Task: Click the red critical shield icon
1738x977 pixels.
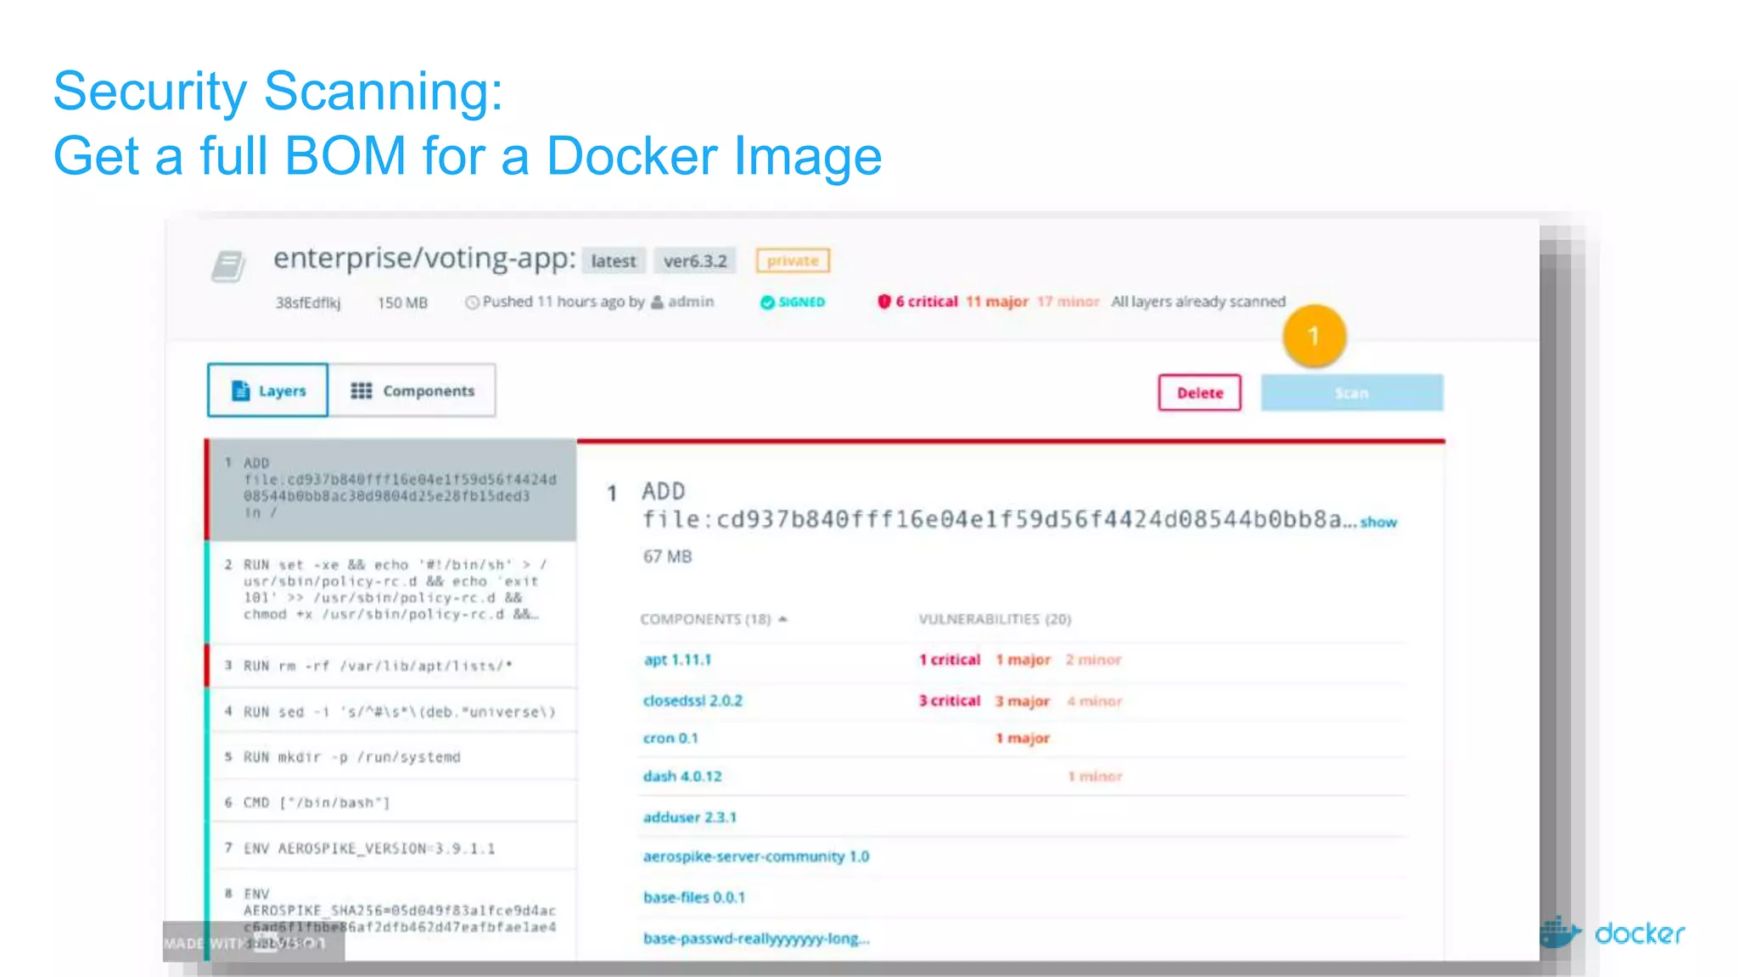Action: pos(883,302)
